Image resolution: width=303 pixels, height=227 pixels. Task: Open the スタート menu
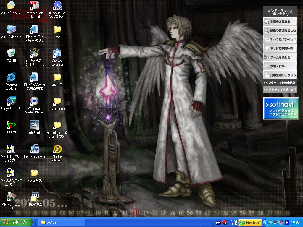[16, 222]
